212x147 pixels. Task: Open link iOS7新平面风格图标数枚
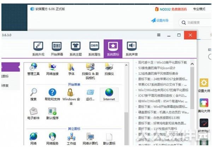click(x=163, y=96)
